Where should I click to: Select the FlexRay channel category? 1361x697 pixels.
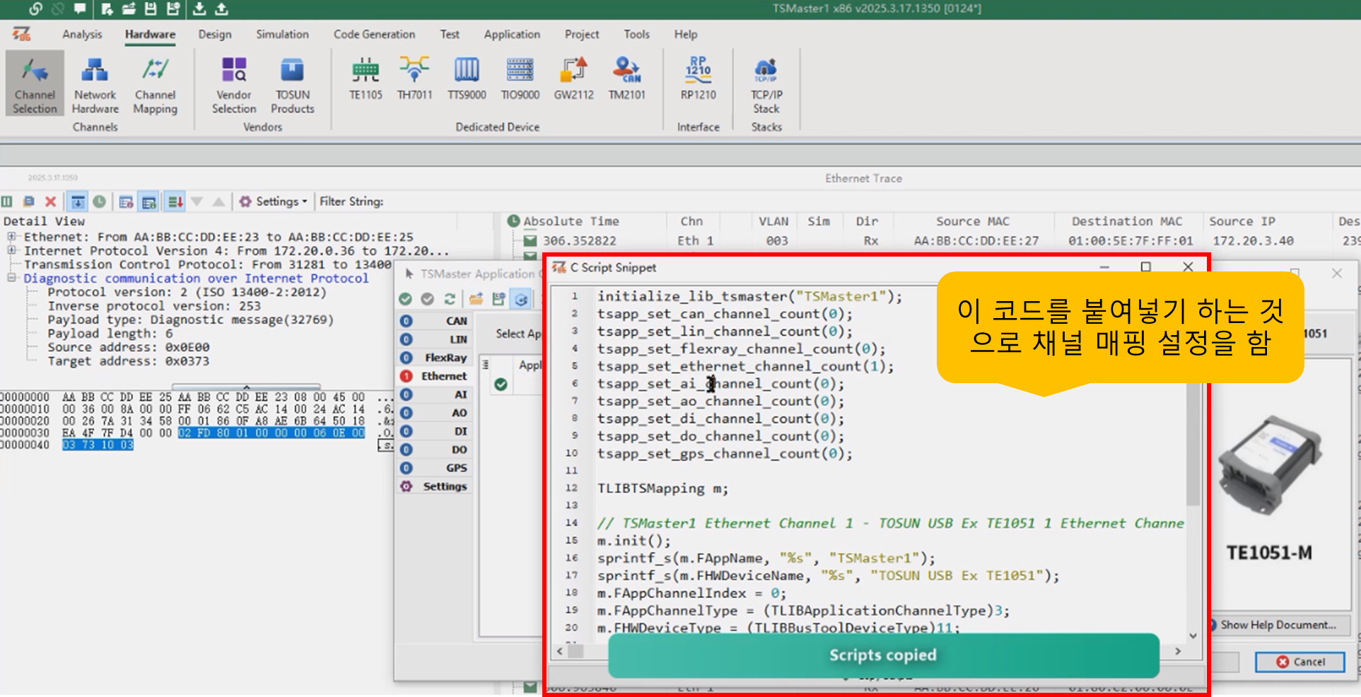pos(433,358)
